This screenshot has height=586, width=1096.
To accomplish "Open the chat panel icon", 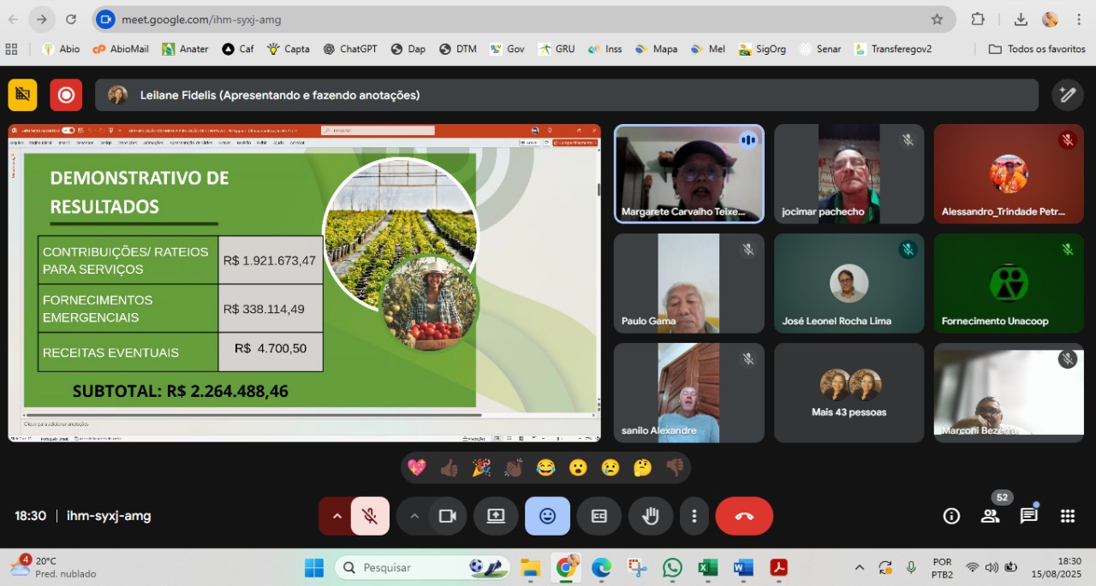I will 1028,516.
